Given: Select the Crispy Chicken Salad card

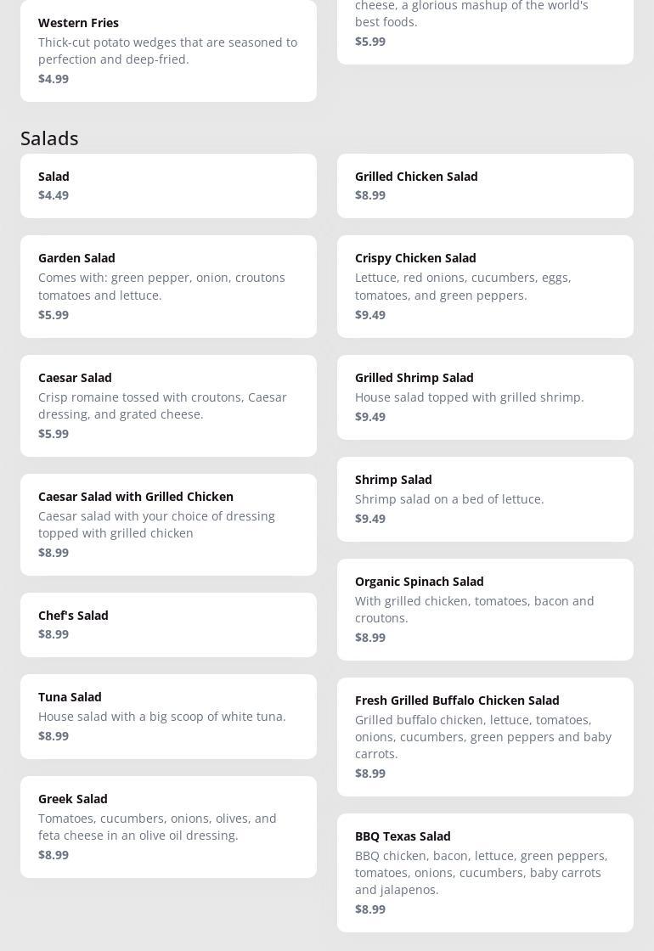Looking at the screenshot, I should (485, 286).
